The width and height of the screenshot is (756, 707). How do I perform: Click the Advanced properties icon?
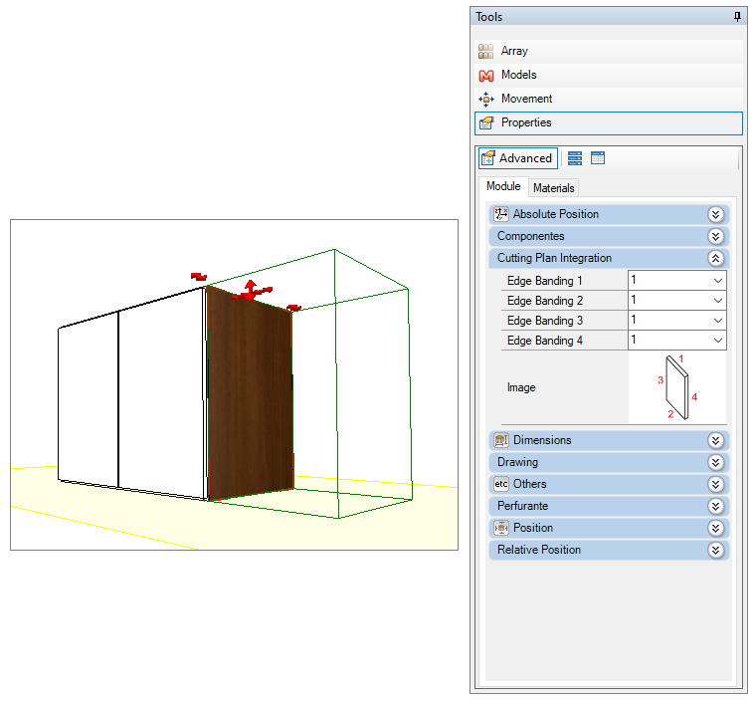point(488,157)
